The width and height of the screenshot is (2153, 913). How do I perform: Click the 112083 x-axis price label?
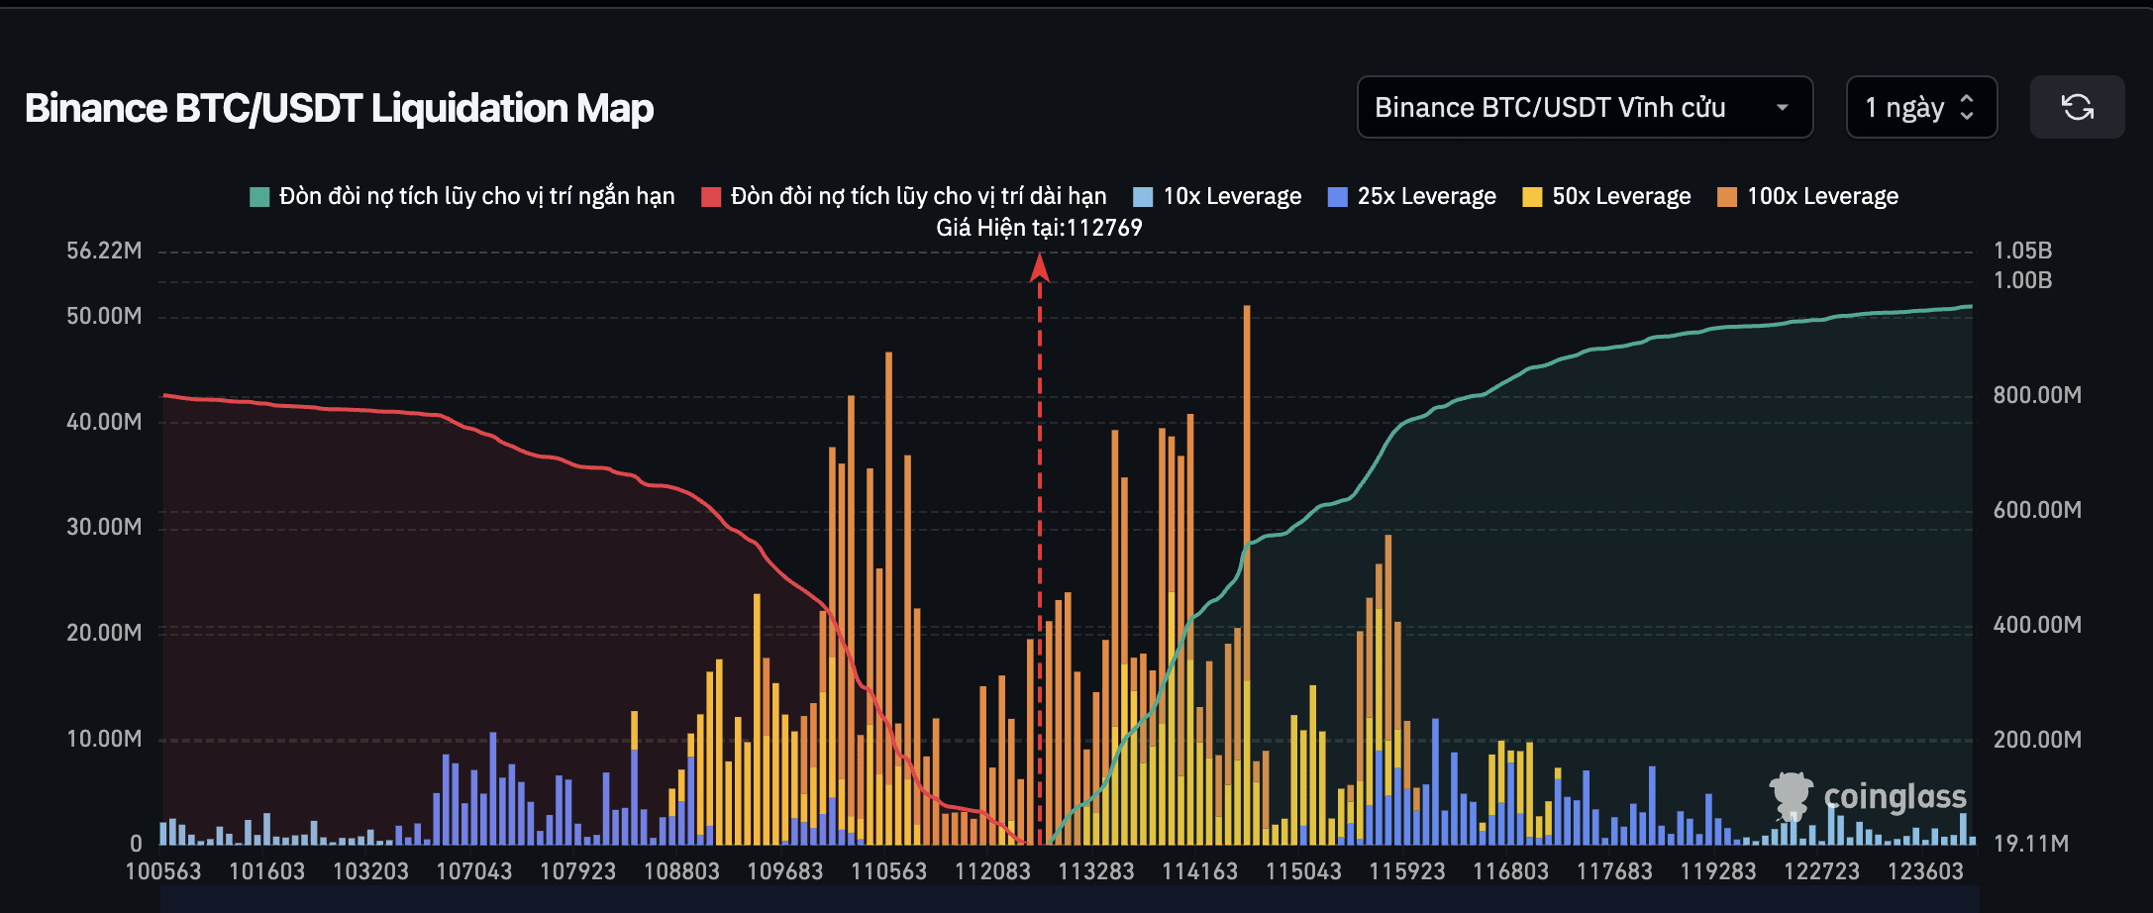pyautogui.click(x=992, y=871)
